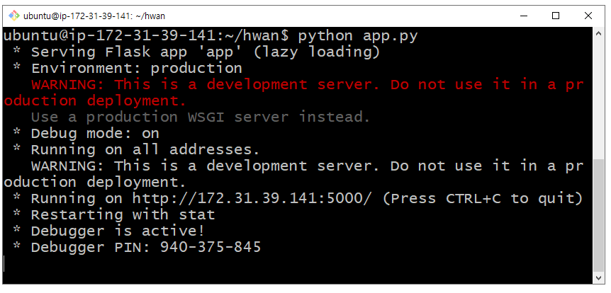Screen dimensions: 611x293
Task: Click the Git Bash icon in title bar
Action: coord(14,16)
